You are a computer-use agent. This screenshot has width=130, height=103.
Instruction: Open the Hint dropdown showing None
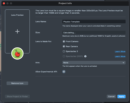coord(94,63)
